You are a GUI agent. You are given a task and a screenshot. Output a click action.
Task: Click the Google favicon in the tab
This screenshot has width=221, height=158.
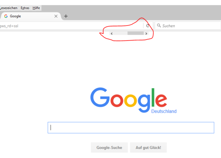point(6,16)
